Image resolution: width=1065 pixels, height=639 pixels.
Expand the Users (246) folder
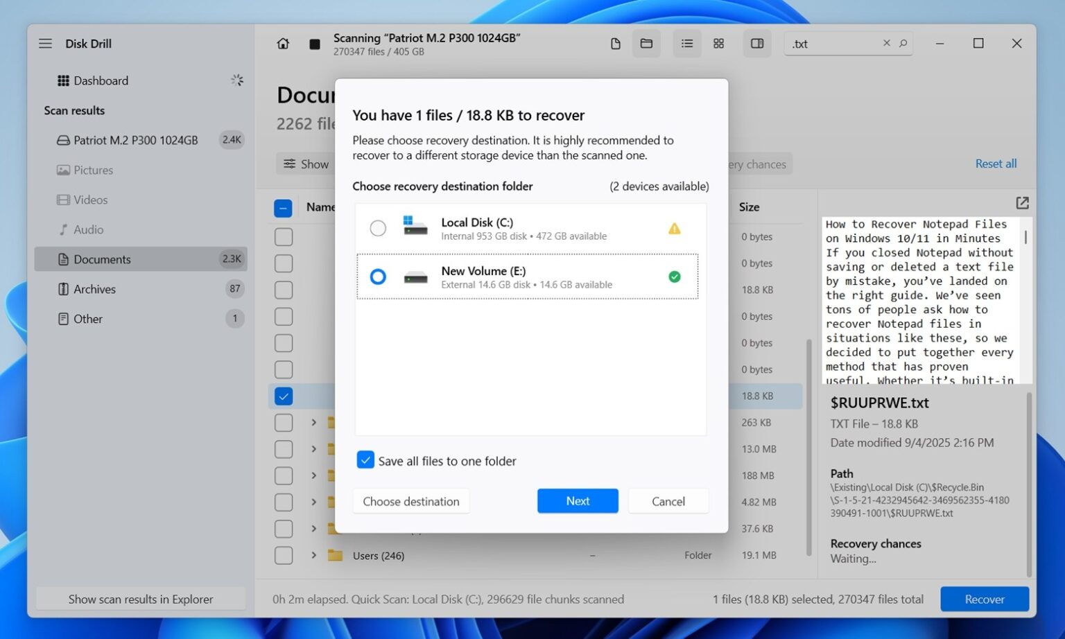(313, 555)
